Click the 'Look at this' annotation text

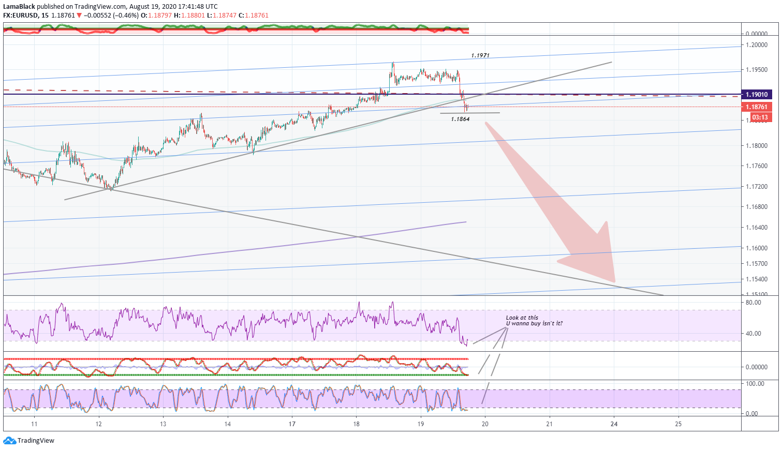tap(522, 318)
